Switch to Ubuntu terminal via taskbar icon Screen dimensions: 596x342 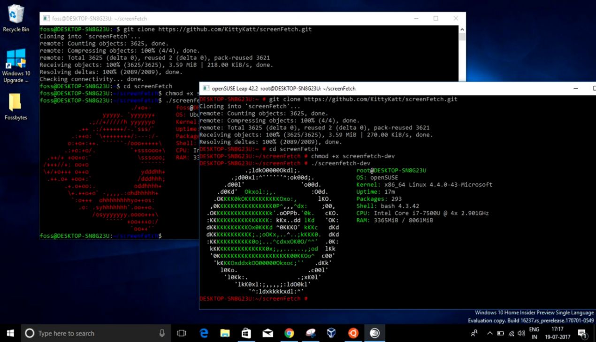click(353, 333)
